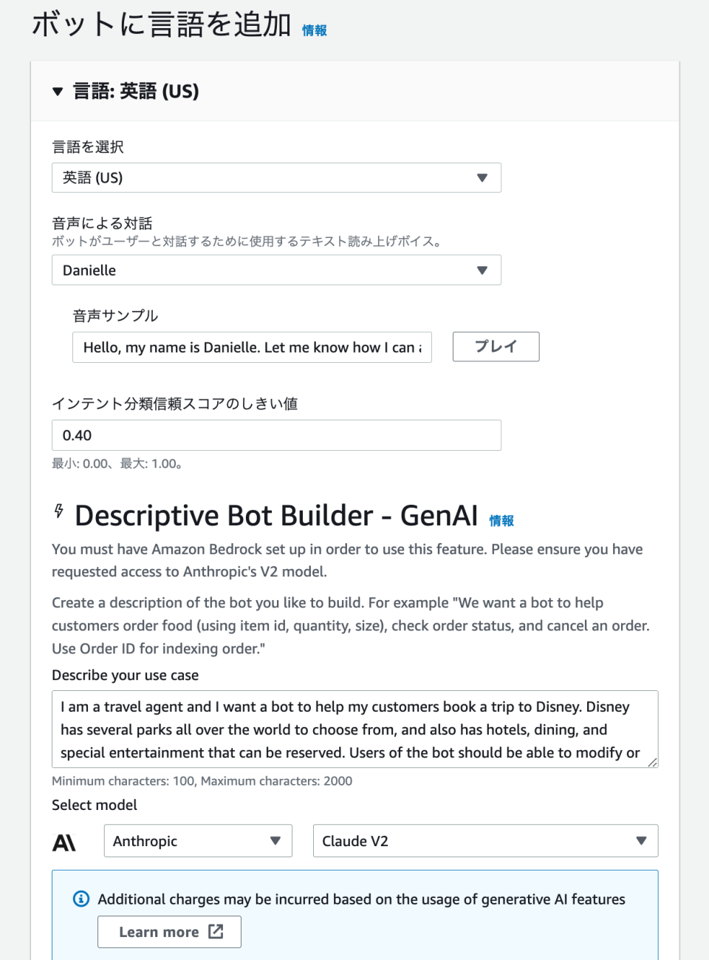
Task: Click the external-link icon inside Learn more
Action: coord(216,932)
